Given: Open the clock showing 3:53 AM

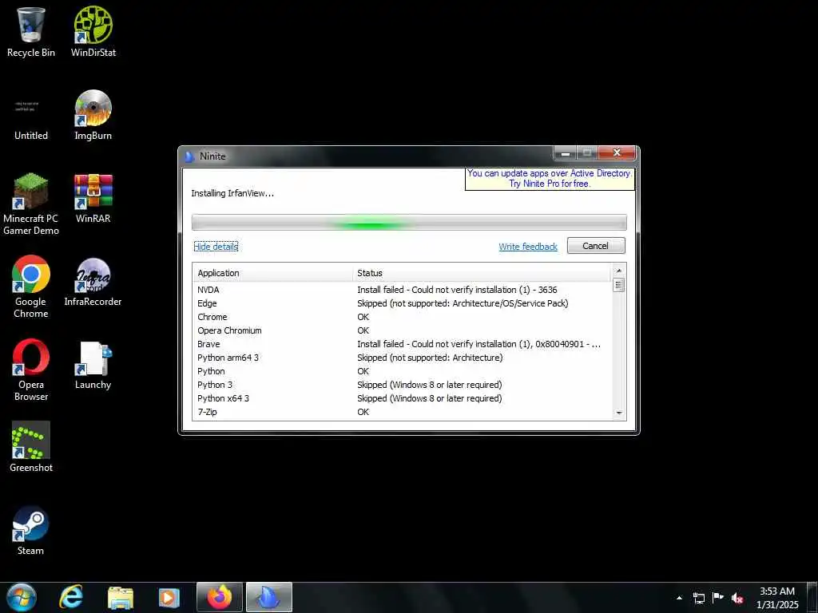Looking at the screenshot, I should point(777,598).
